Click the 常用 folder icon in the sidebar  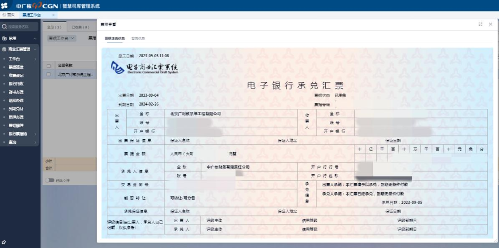(x=4, y=38)
